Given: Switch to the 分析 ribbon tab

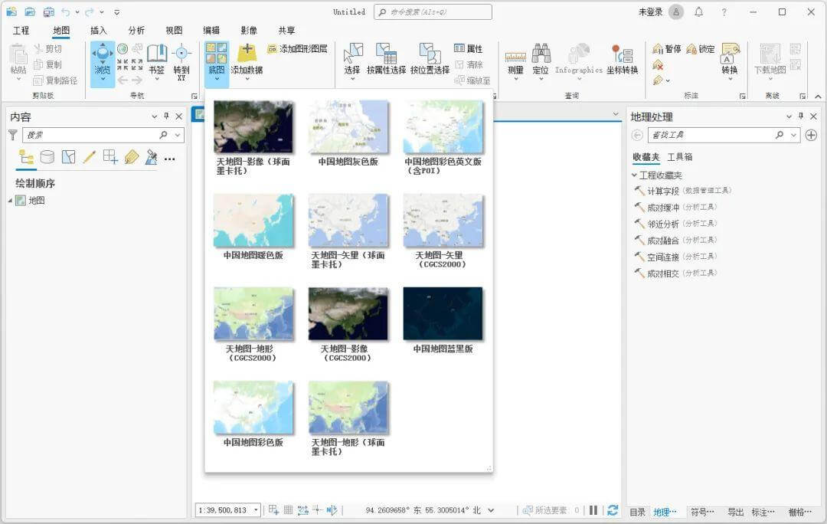Looking at the screenshot, I should point(136,31).
